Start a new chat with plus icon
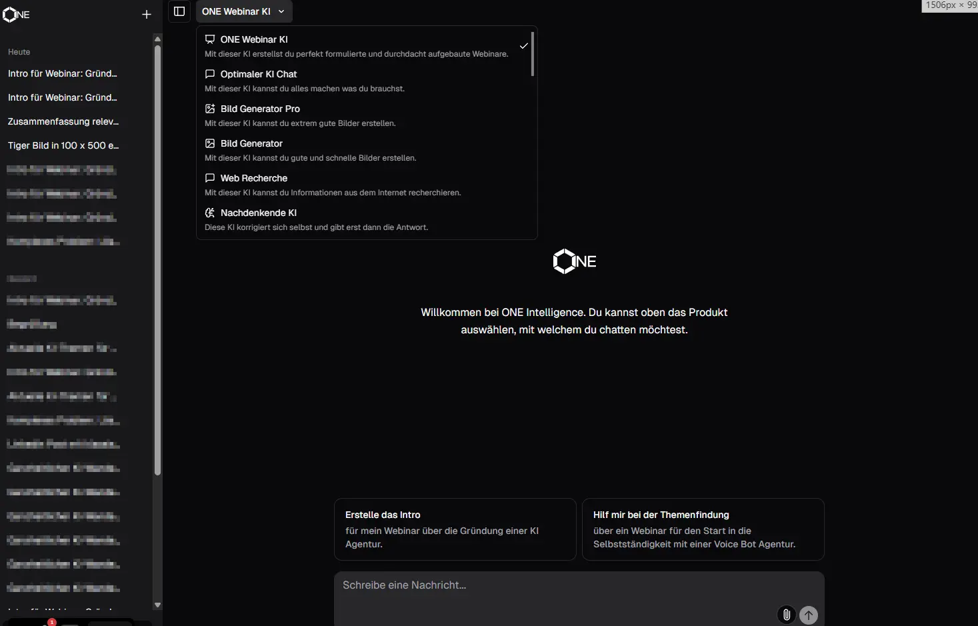Image resolution: width=978 pixels, height=626 pixels. (x=147, y=14)
